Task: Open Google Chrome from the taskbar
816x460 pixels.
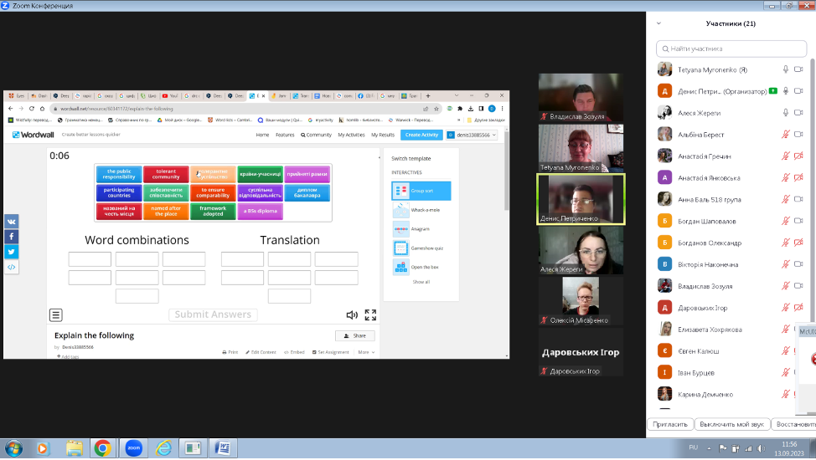Action: [x=102, y=448]
